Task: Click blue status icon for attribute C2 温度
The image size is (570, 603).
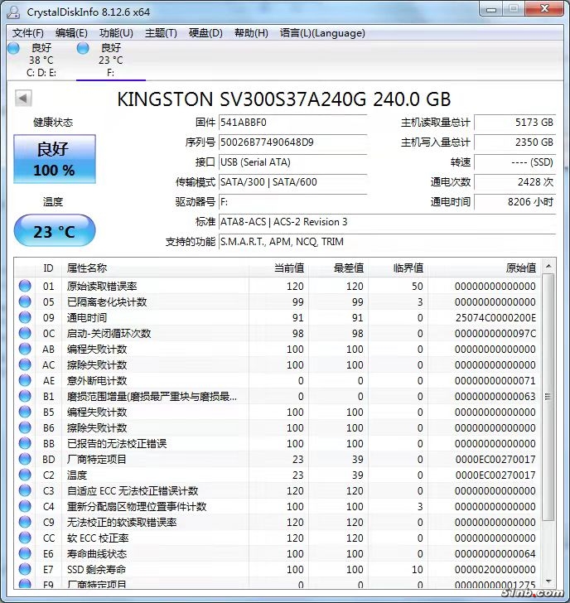Action: coord(25,475)
